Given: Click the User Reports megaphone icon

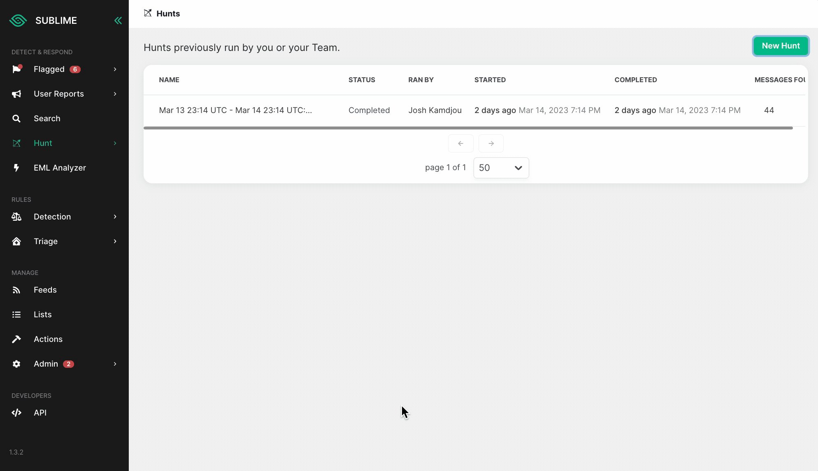Looking at the screenshot, I should pos(16,94).
